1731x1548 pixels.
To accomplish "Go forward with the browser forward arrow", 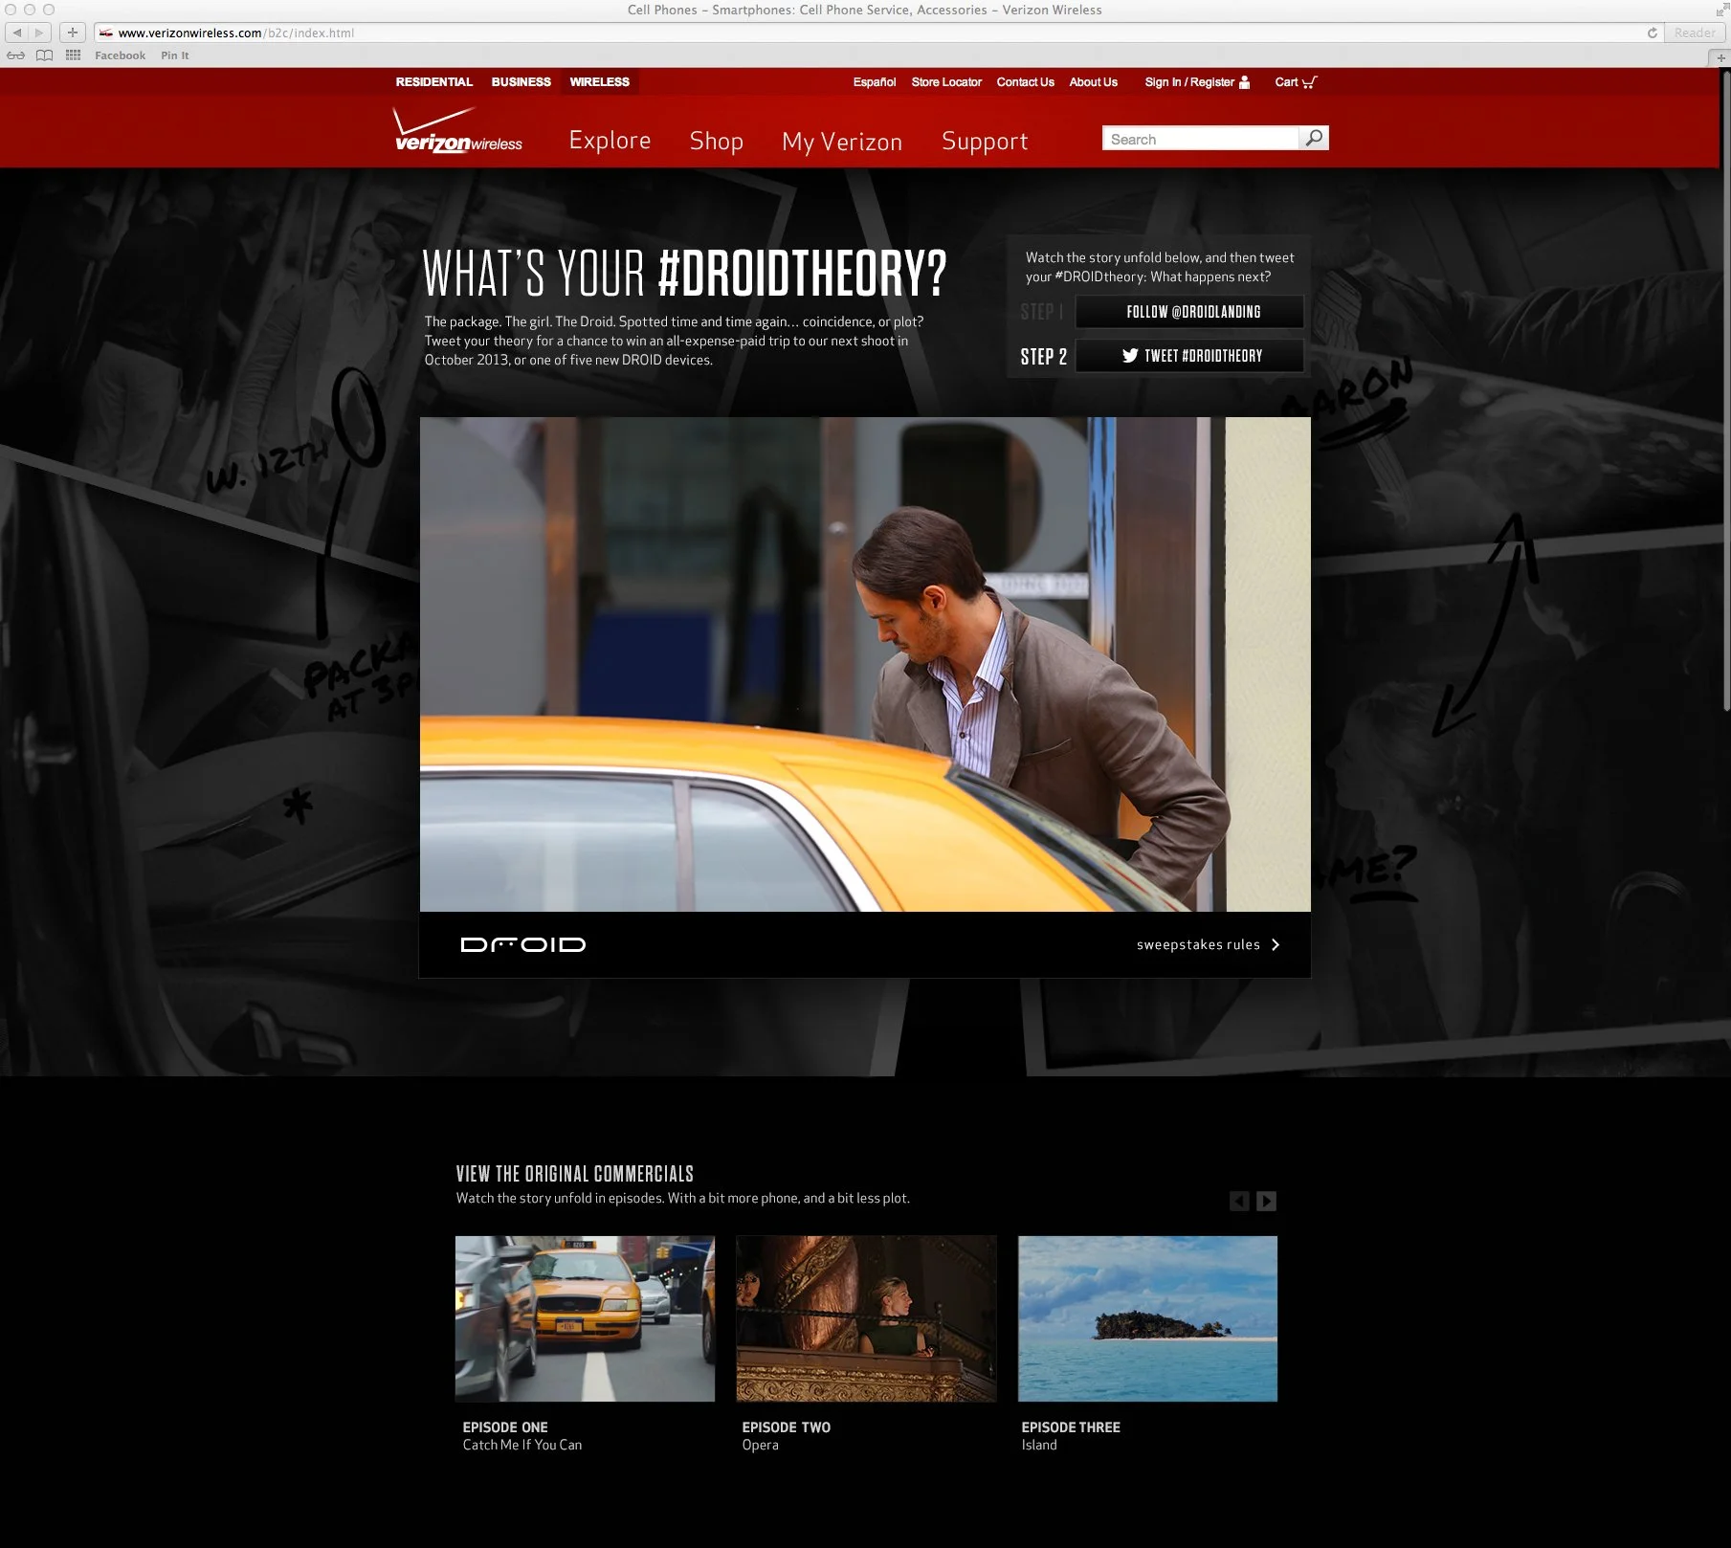I will (39, 33).
